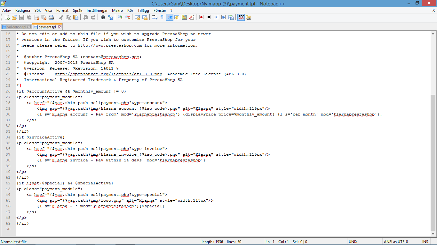Screen dimensions: 437x245
Task: Click the last toolbar icon after spell-check
Action: coord(248,17)
